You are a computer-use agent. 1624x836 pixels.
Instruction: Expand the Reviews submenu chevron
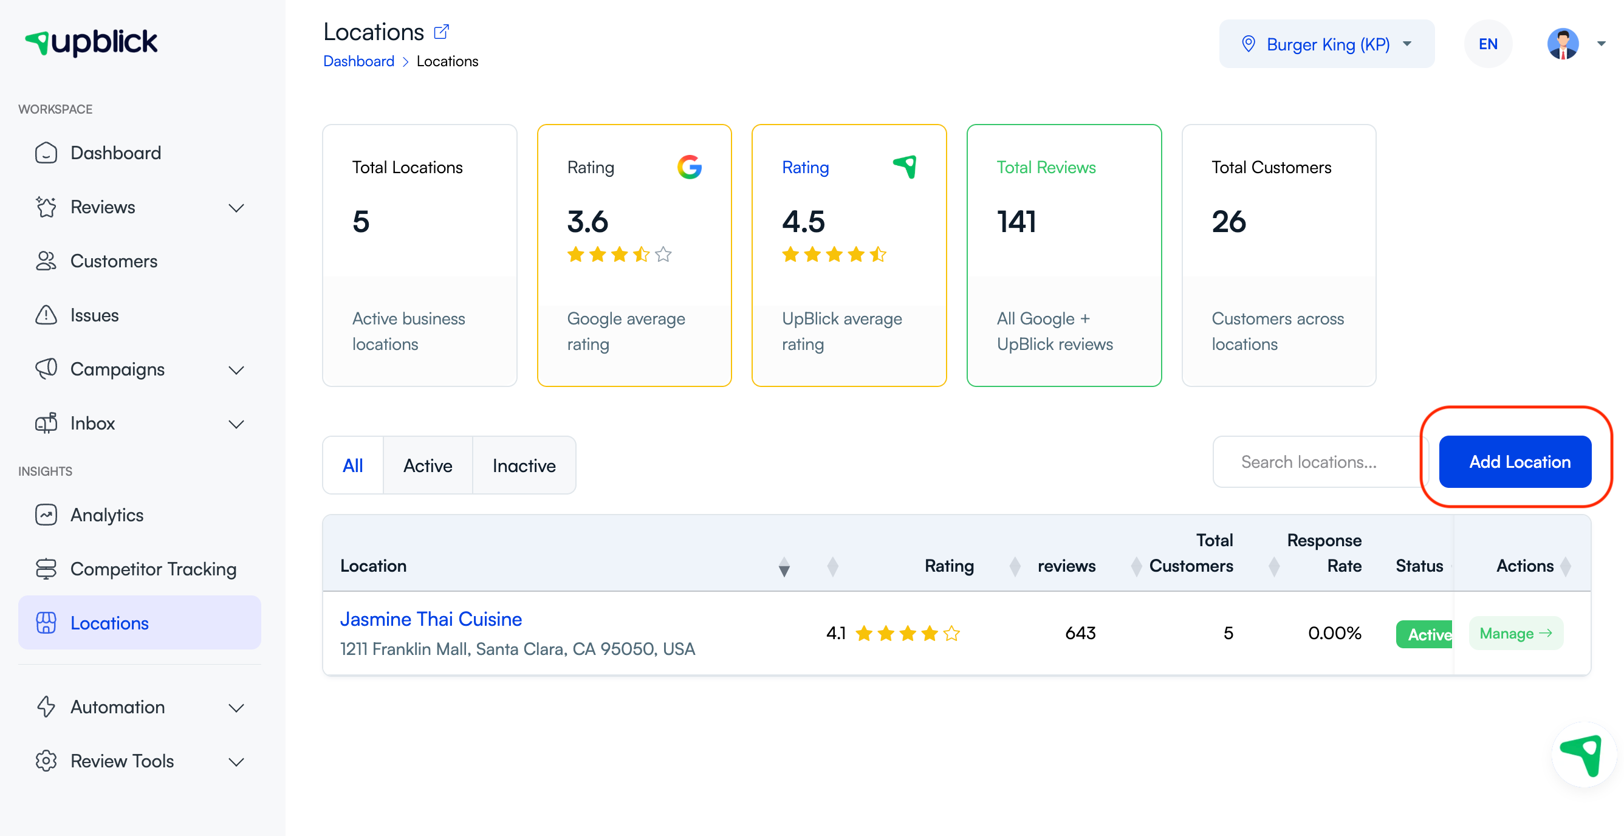(236, 207)
